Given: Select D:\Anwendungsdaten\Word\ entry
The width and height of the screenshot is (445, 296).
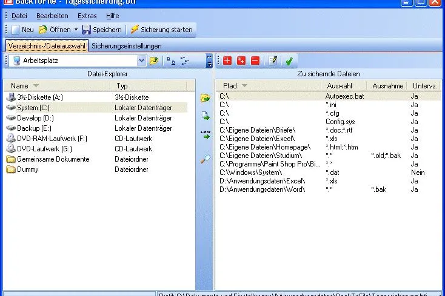Looking at the screenshot, I should pos(329,189).
